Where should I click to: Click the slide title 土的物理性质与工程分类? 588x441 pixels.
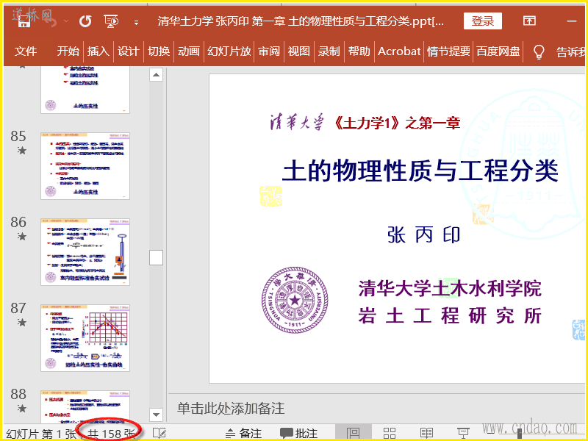pos(420,171)
